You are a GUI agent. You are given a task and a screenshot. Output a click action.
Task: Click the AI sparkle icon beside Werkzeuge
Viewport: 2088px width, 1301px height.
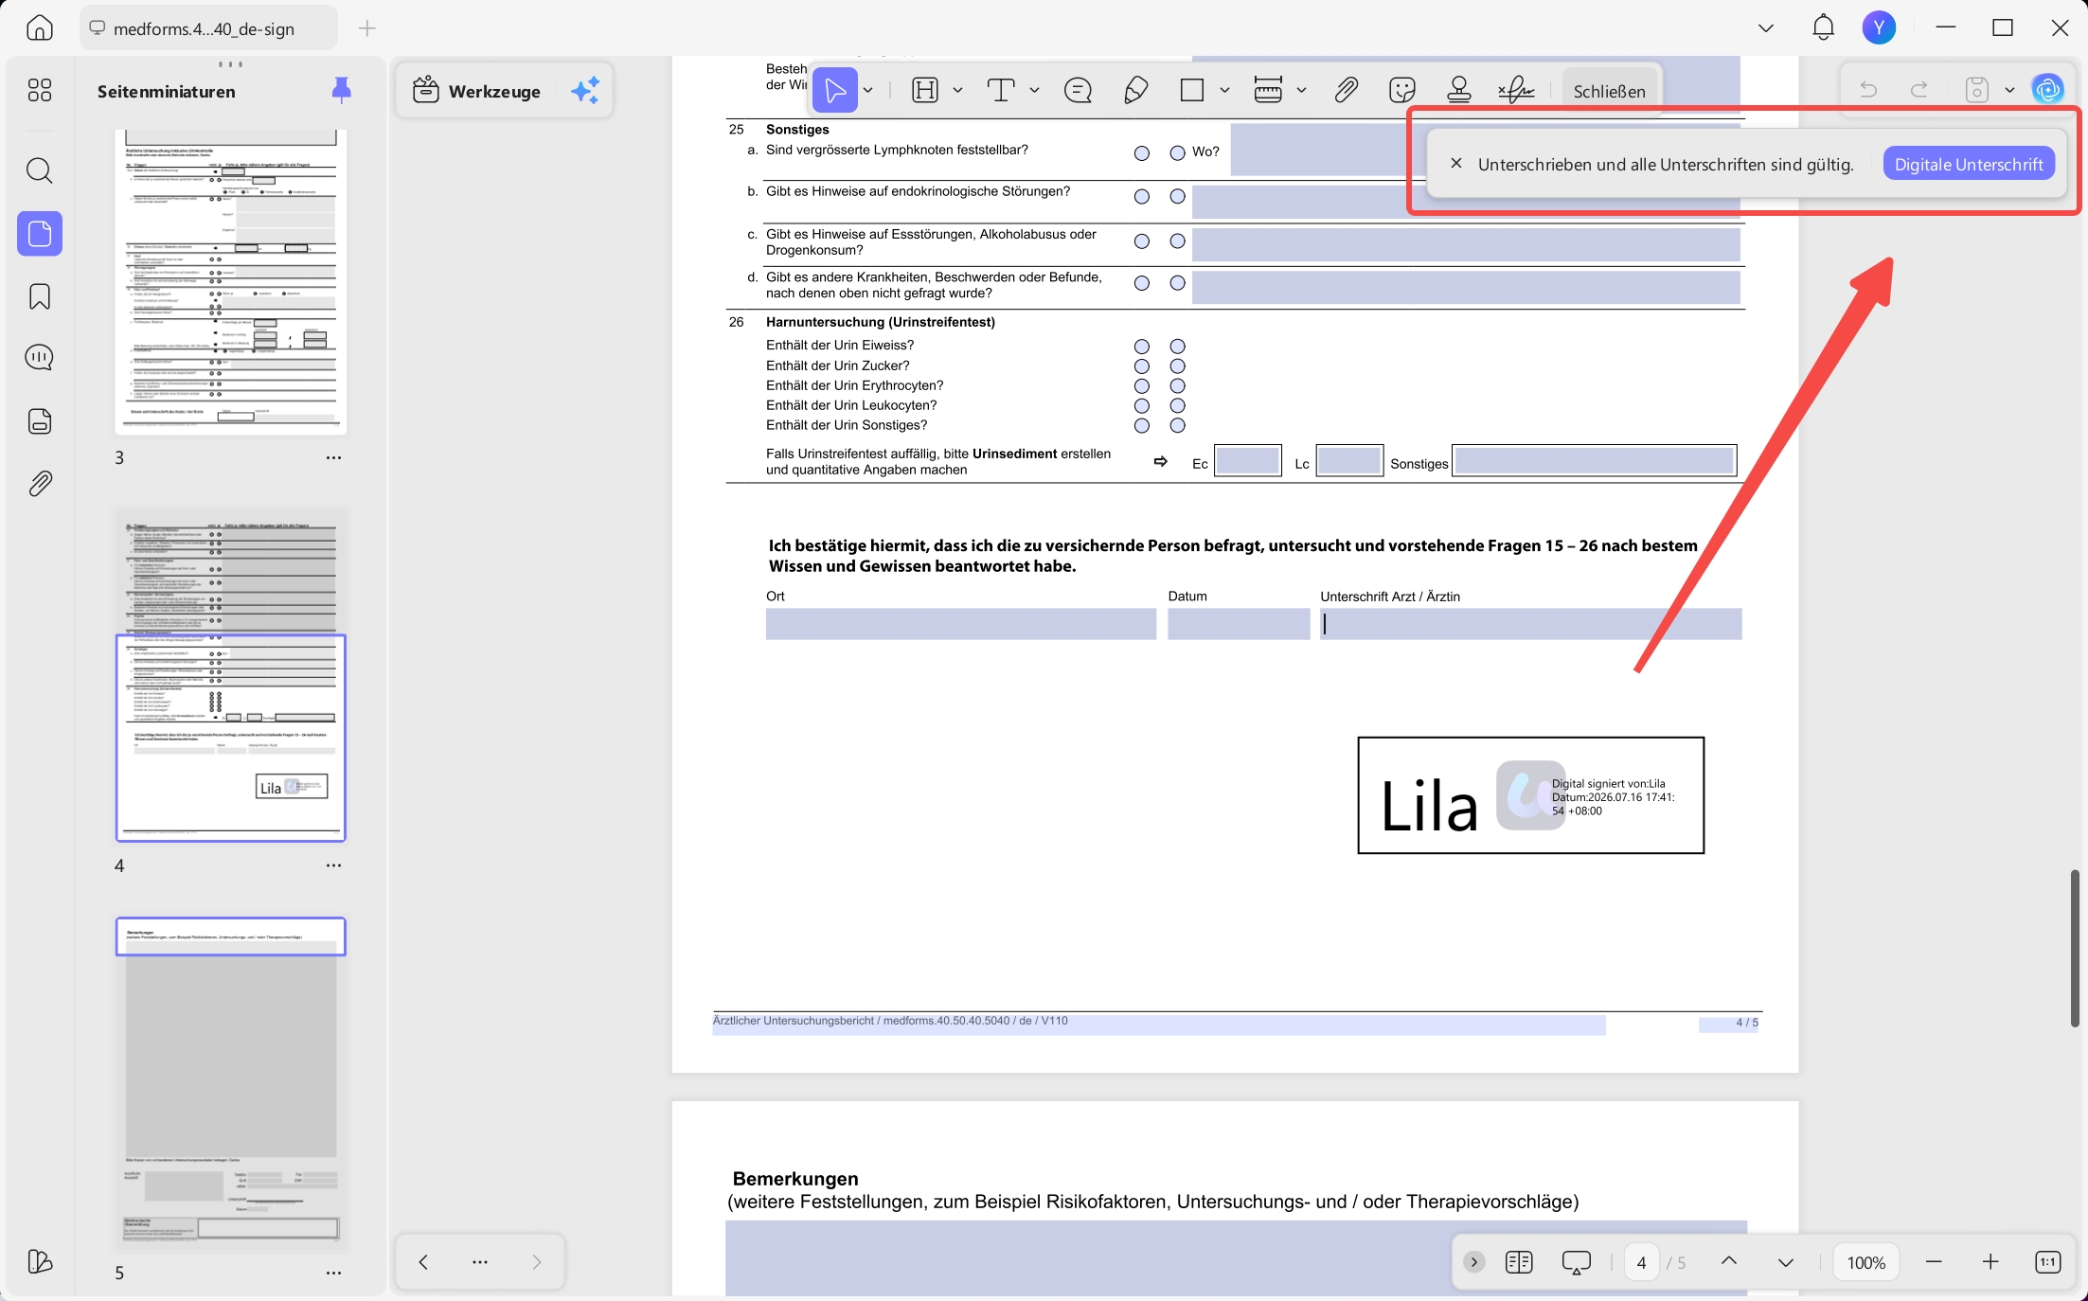(585, 91)
